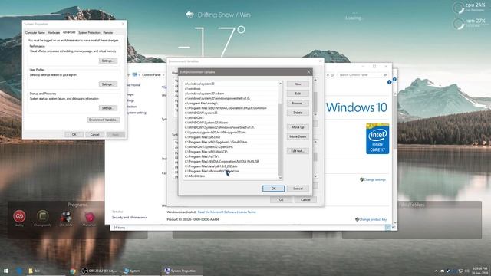Screen dimensions: 491x276
Task: Open Security and Maintenance link
Action: coord(130,218)
